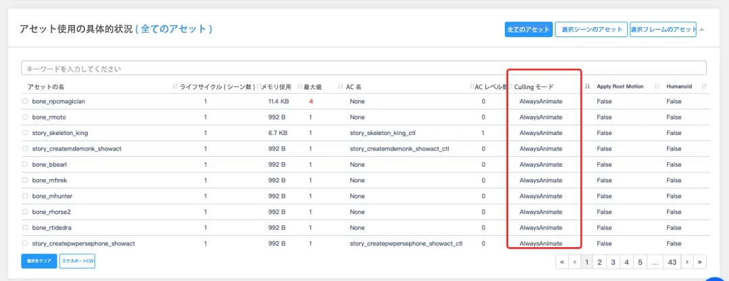Sort by the アセットの名 column icon
The width and height of the screenshot is (729, 281).
(x=175, y=86)
